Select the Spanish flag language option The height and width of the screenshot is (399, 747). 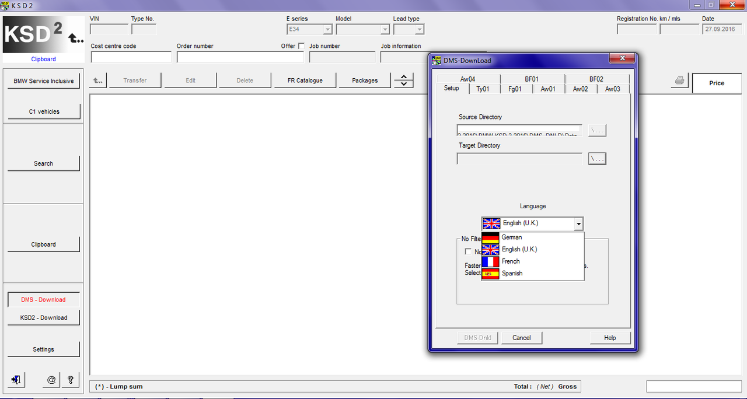[532, 274]
